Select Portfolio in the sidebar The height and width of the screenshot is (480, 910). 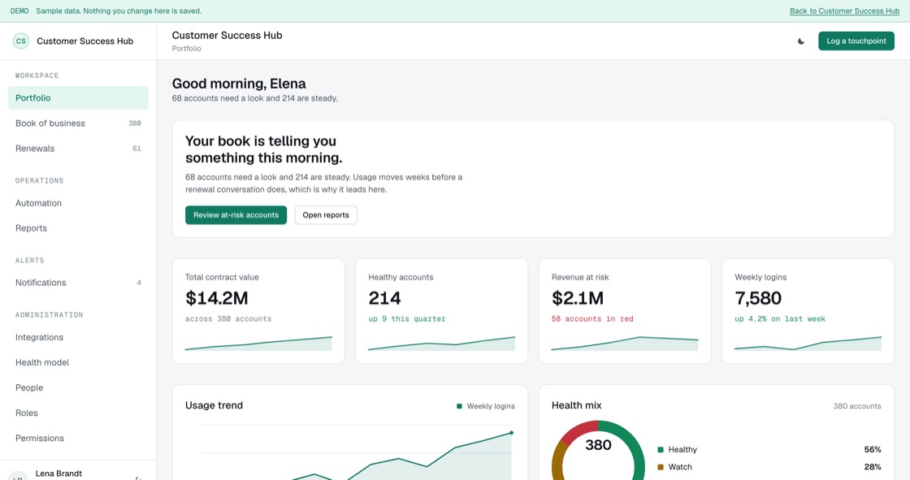point(78,97)
